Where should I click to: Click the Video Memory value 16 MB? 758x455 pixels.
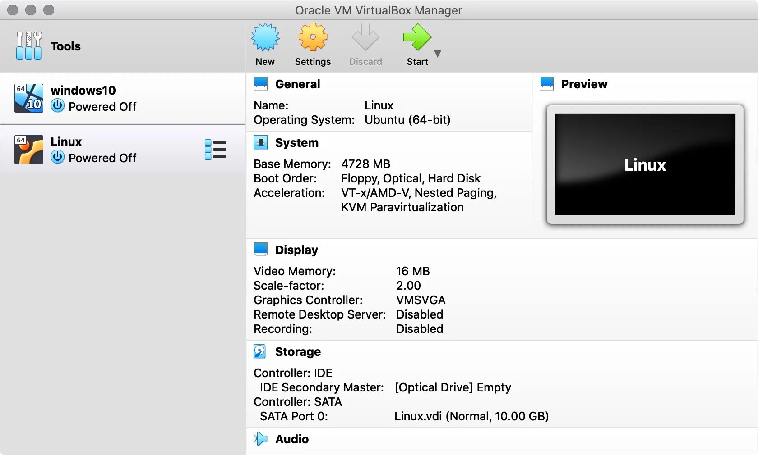coord(413,271)
